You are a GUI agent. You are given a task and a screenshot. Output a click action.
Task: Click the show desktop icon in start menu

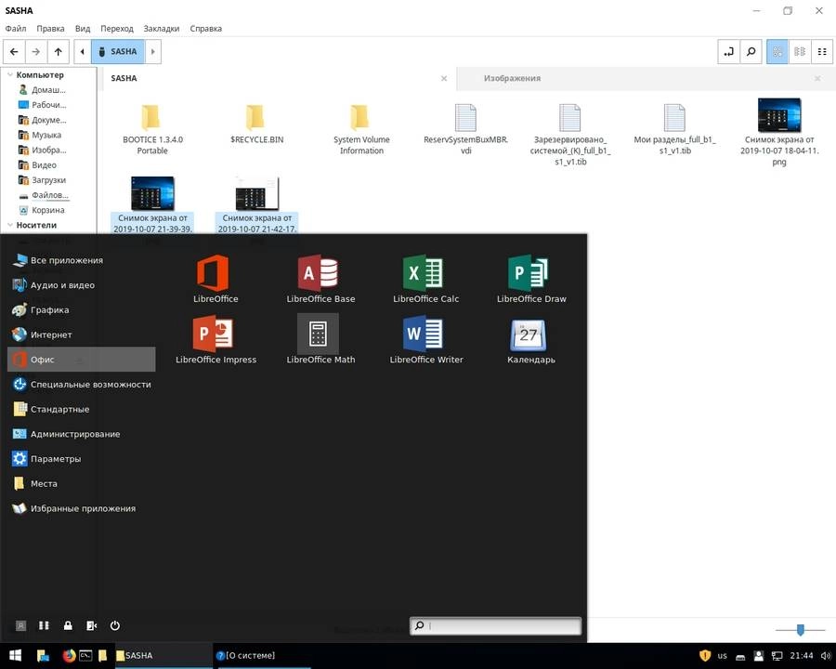click(x=45, y=625)
